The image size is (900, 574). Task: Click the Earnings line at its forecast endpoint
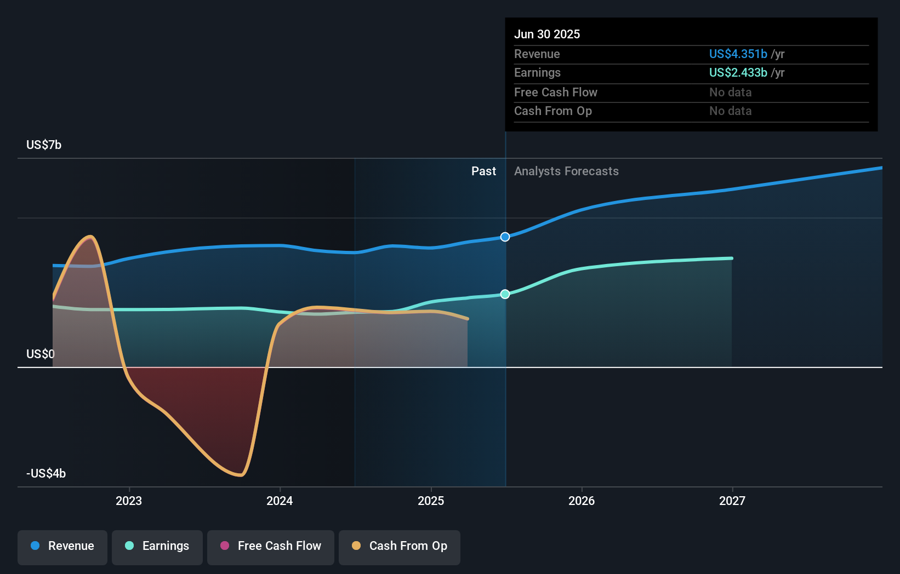tap(731, 258)
